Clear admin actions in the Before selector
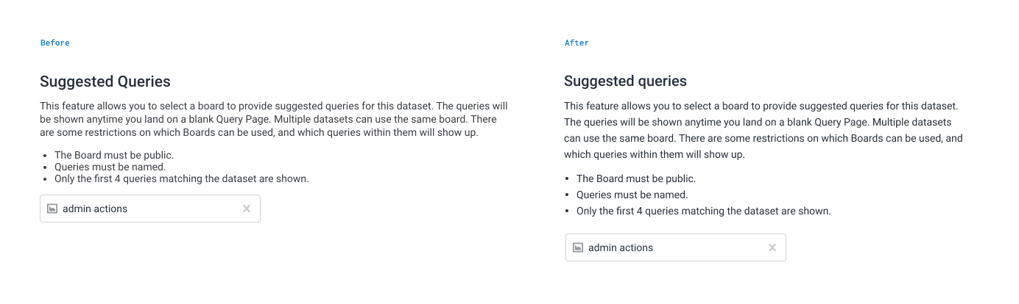 tap(247, 209)
